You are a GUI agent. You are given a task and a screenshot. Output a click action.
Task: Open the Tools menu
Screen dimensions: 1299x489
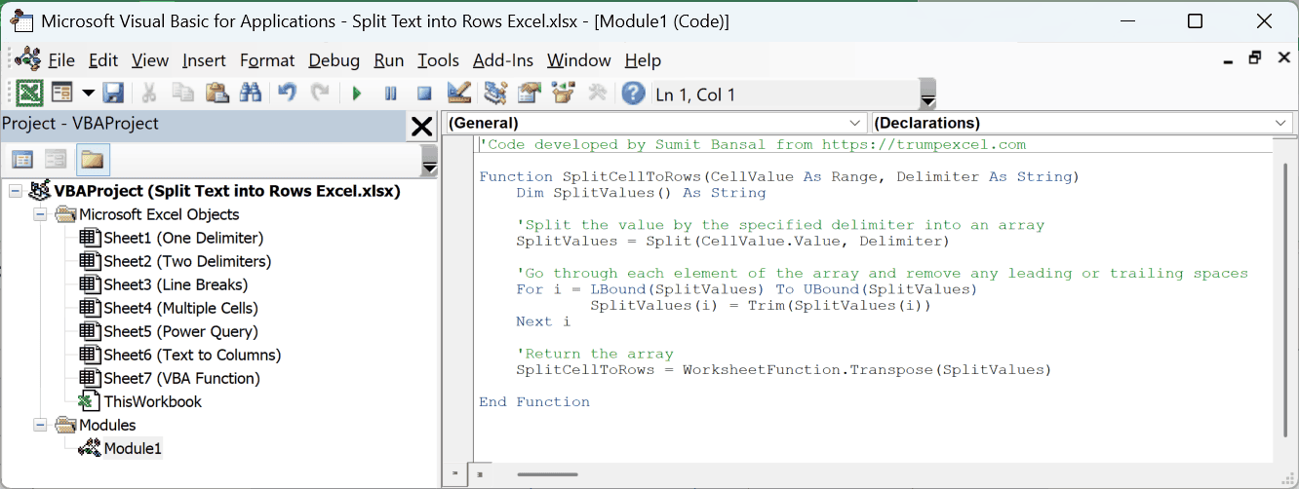tap(438, 60)
